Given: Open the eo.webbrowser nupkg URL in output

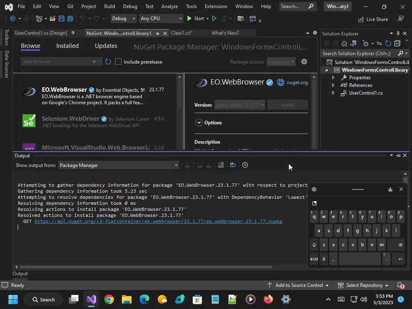Looking at the screenshot, I should (x=159, y=221).
